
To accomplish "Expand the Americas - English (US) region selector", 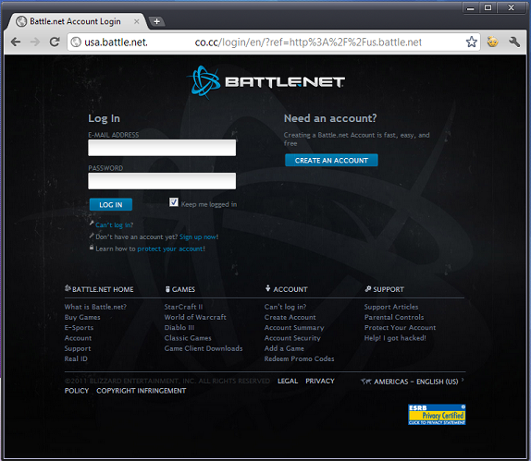I will click(413, 382).
